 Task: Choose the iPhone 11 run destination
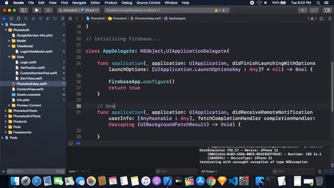pos(90,10)
